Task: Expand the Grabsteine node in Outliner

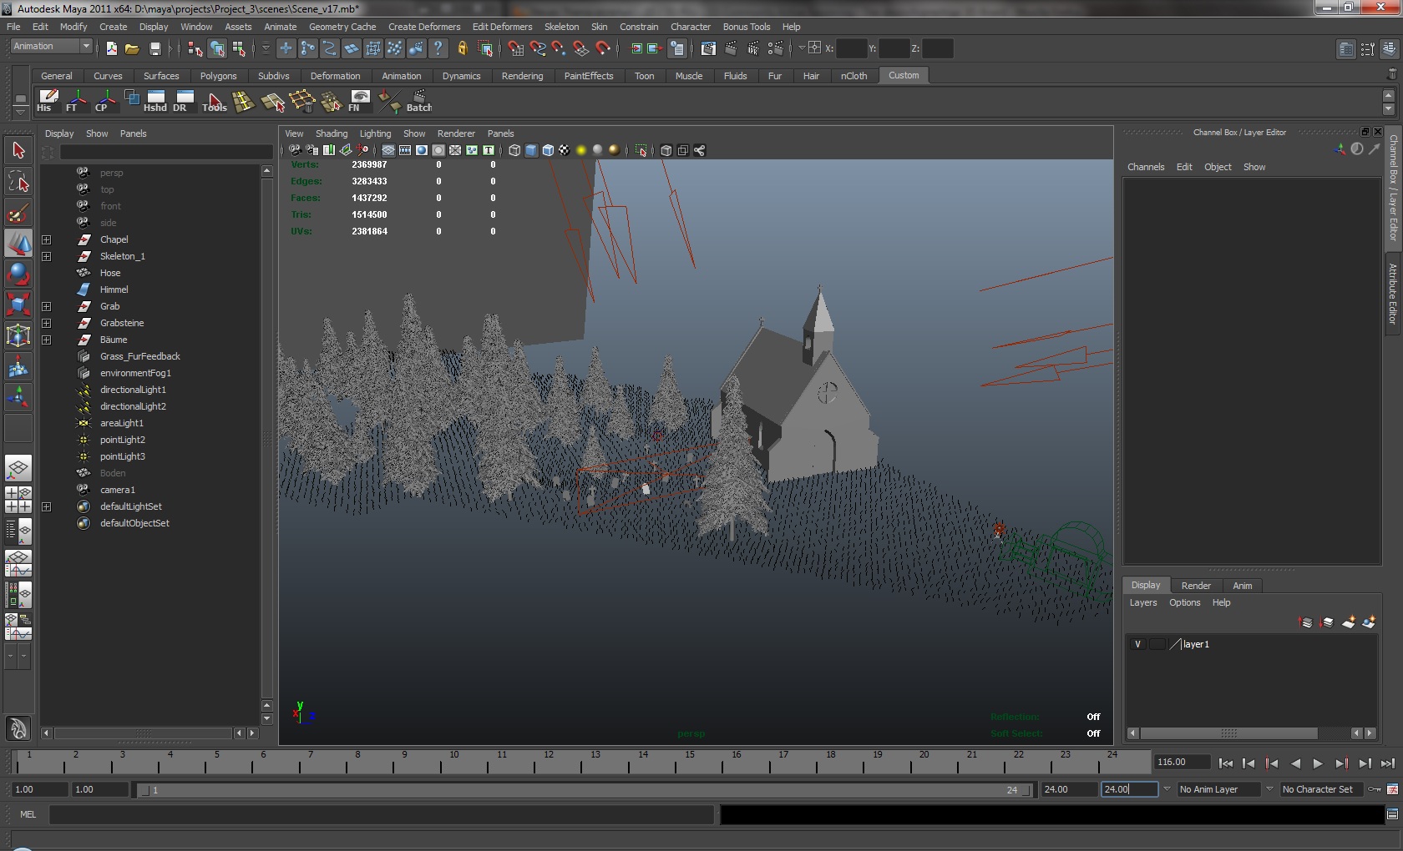Action: coord(47,323)
